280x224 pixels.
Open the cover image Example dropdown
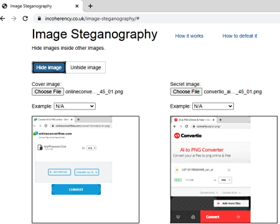pos(75,106)
